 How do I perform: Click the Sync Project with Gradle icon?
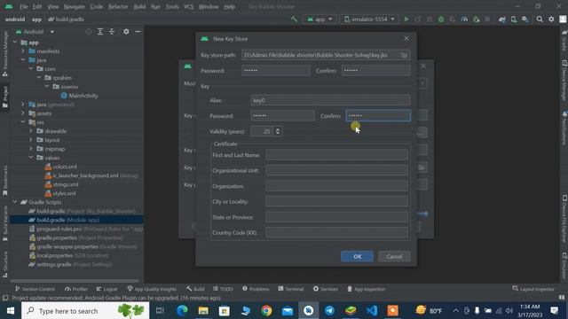[x=501, y=19]
